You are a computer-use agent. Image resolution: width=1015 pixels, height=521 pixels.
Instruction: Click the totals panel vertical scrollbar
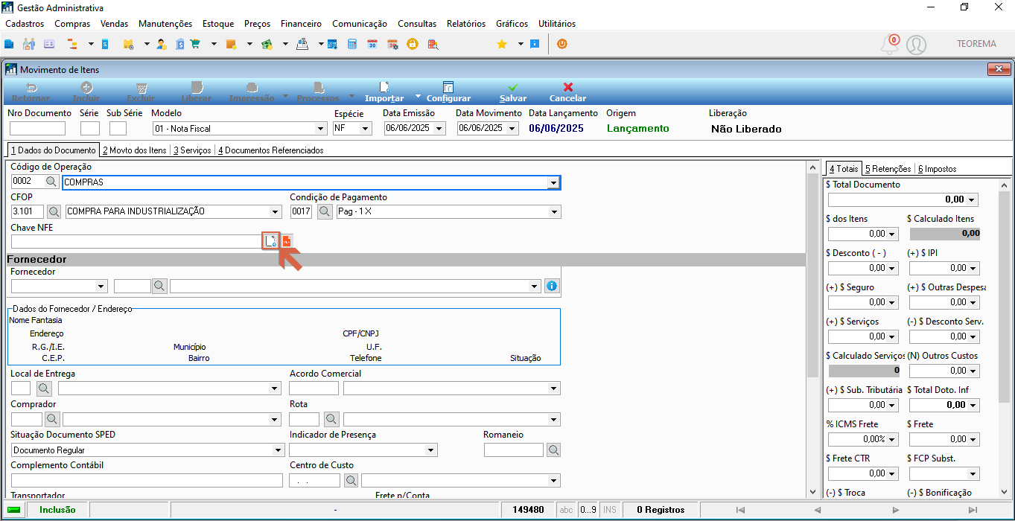(1004, 339)
